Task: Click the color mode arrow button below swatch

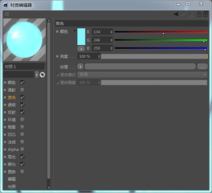Action: (81, 49)
